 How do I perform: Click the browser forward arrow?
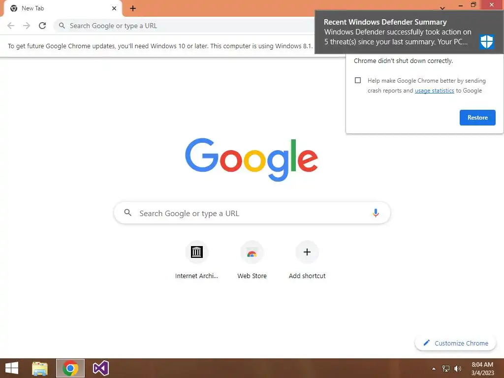point(27,26)
